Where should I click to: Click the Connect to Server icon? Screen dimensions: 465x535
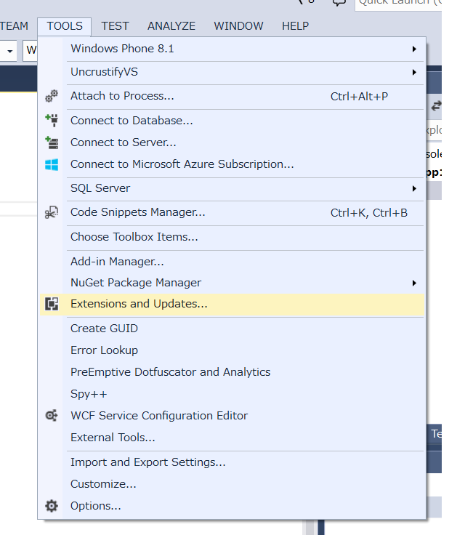point(52,142)
